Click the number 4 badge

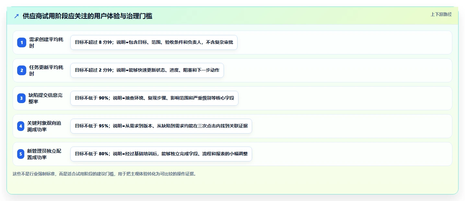(x=21, y=126)
